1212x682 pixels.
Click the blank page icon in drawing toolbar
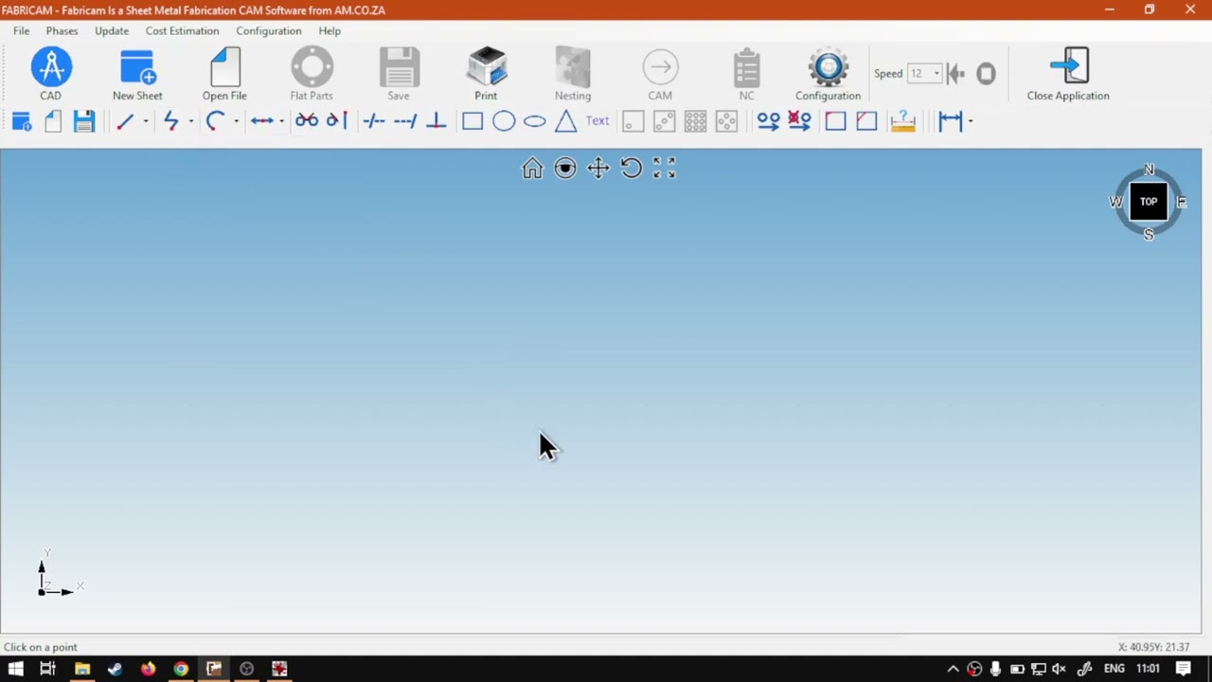click(53, 121)
